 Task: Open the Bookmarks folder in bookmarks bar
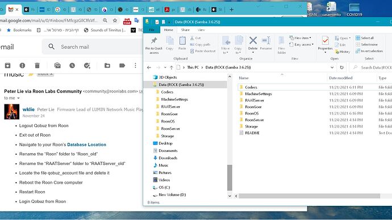tap(19, 30)
